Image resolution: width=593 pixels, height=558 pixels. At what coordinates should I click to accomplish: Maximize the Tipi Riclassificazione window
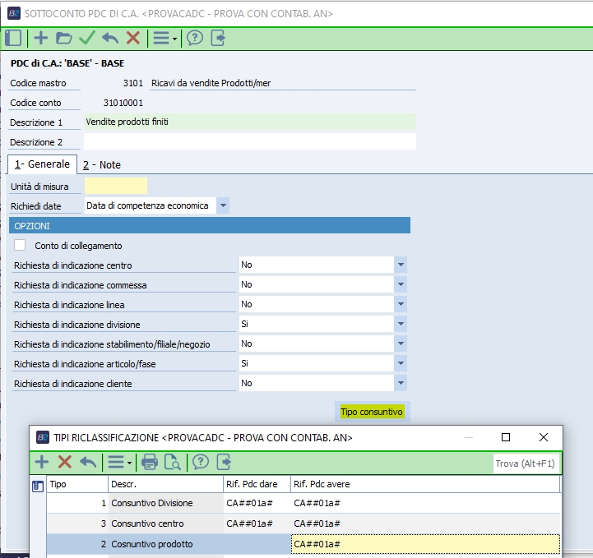click(x=506, y=437)
